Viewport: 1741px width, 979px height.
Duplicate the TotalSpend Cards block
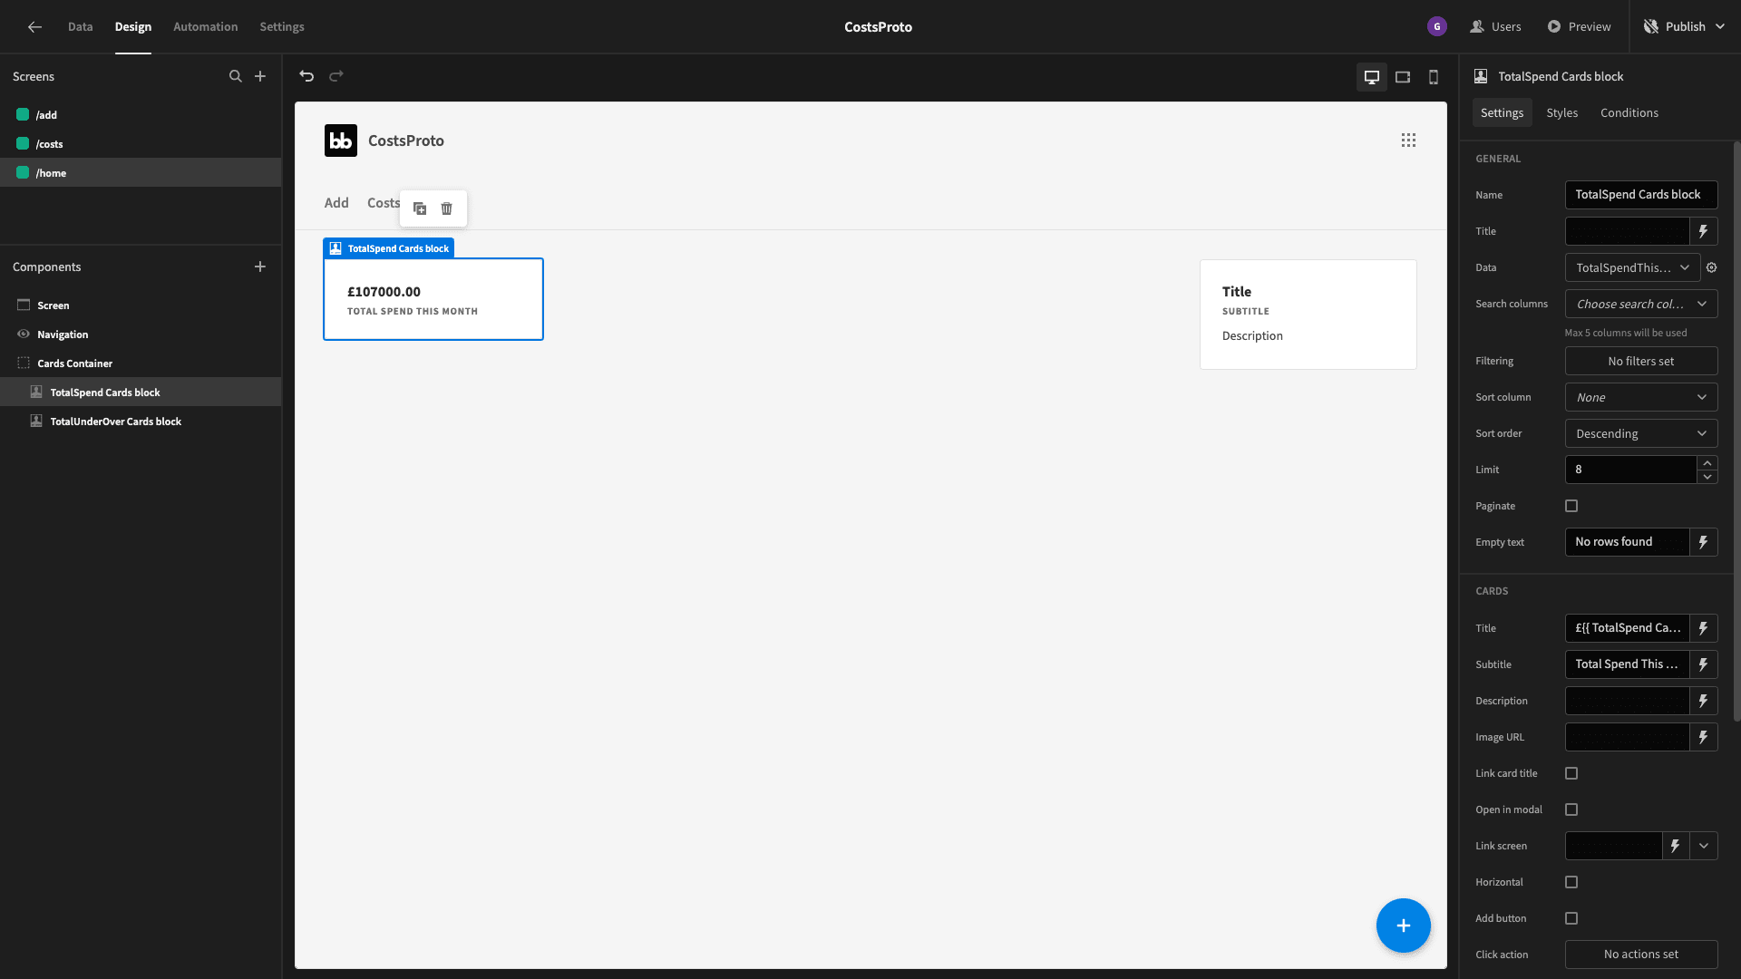[420, 208]
